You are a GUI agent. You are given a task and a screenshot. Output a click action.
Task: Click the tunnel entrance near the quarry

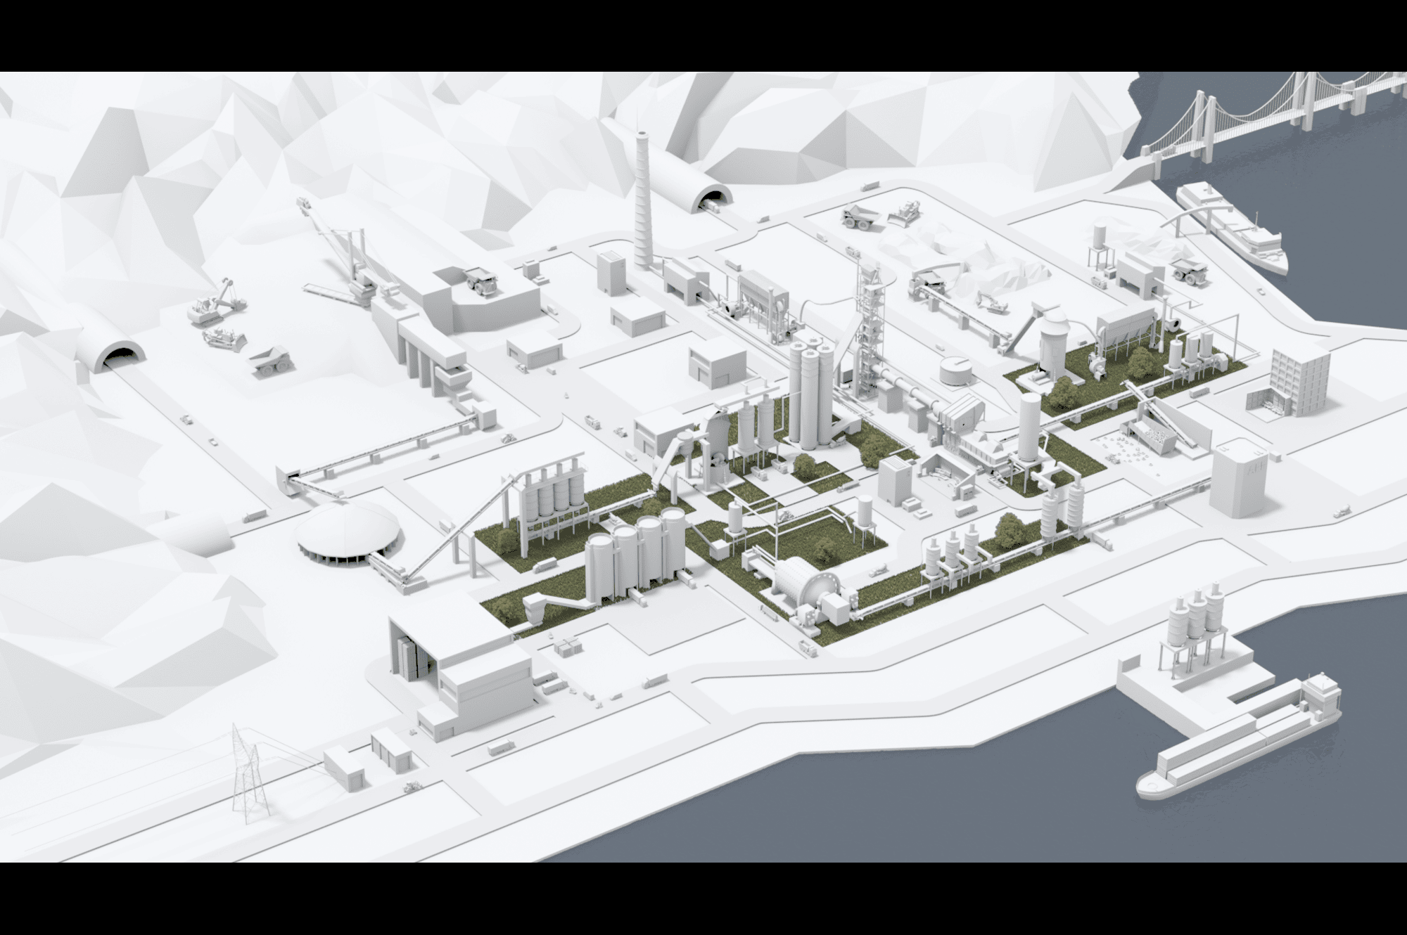[x=120, y=355]
